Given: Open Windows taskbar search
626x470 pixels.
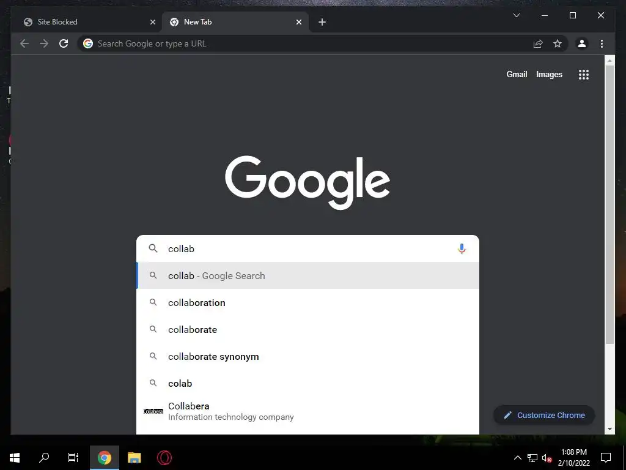Looking at the screenshot, I should (x=44, y=458).
